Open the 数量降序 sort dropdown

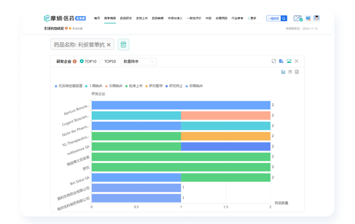click(139, 61)
